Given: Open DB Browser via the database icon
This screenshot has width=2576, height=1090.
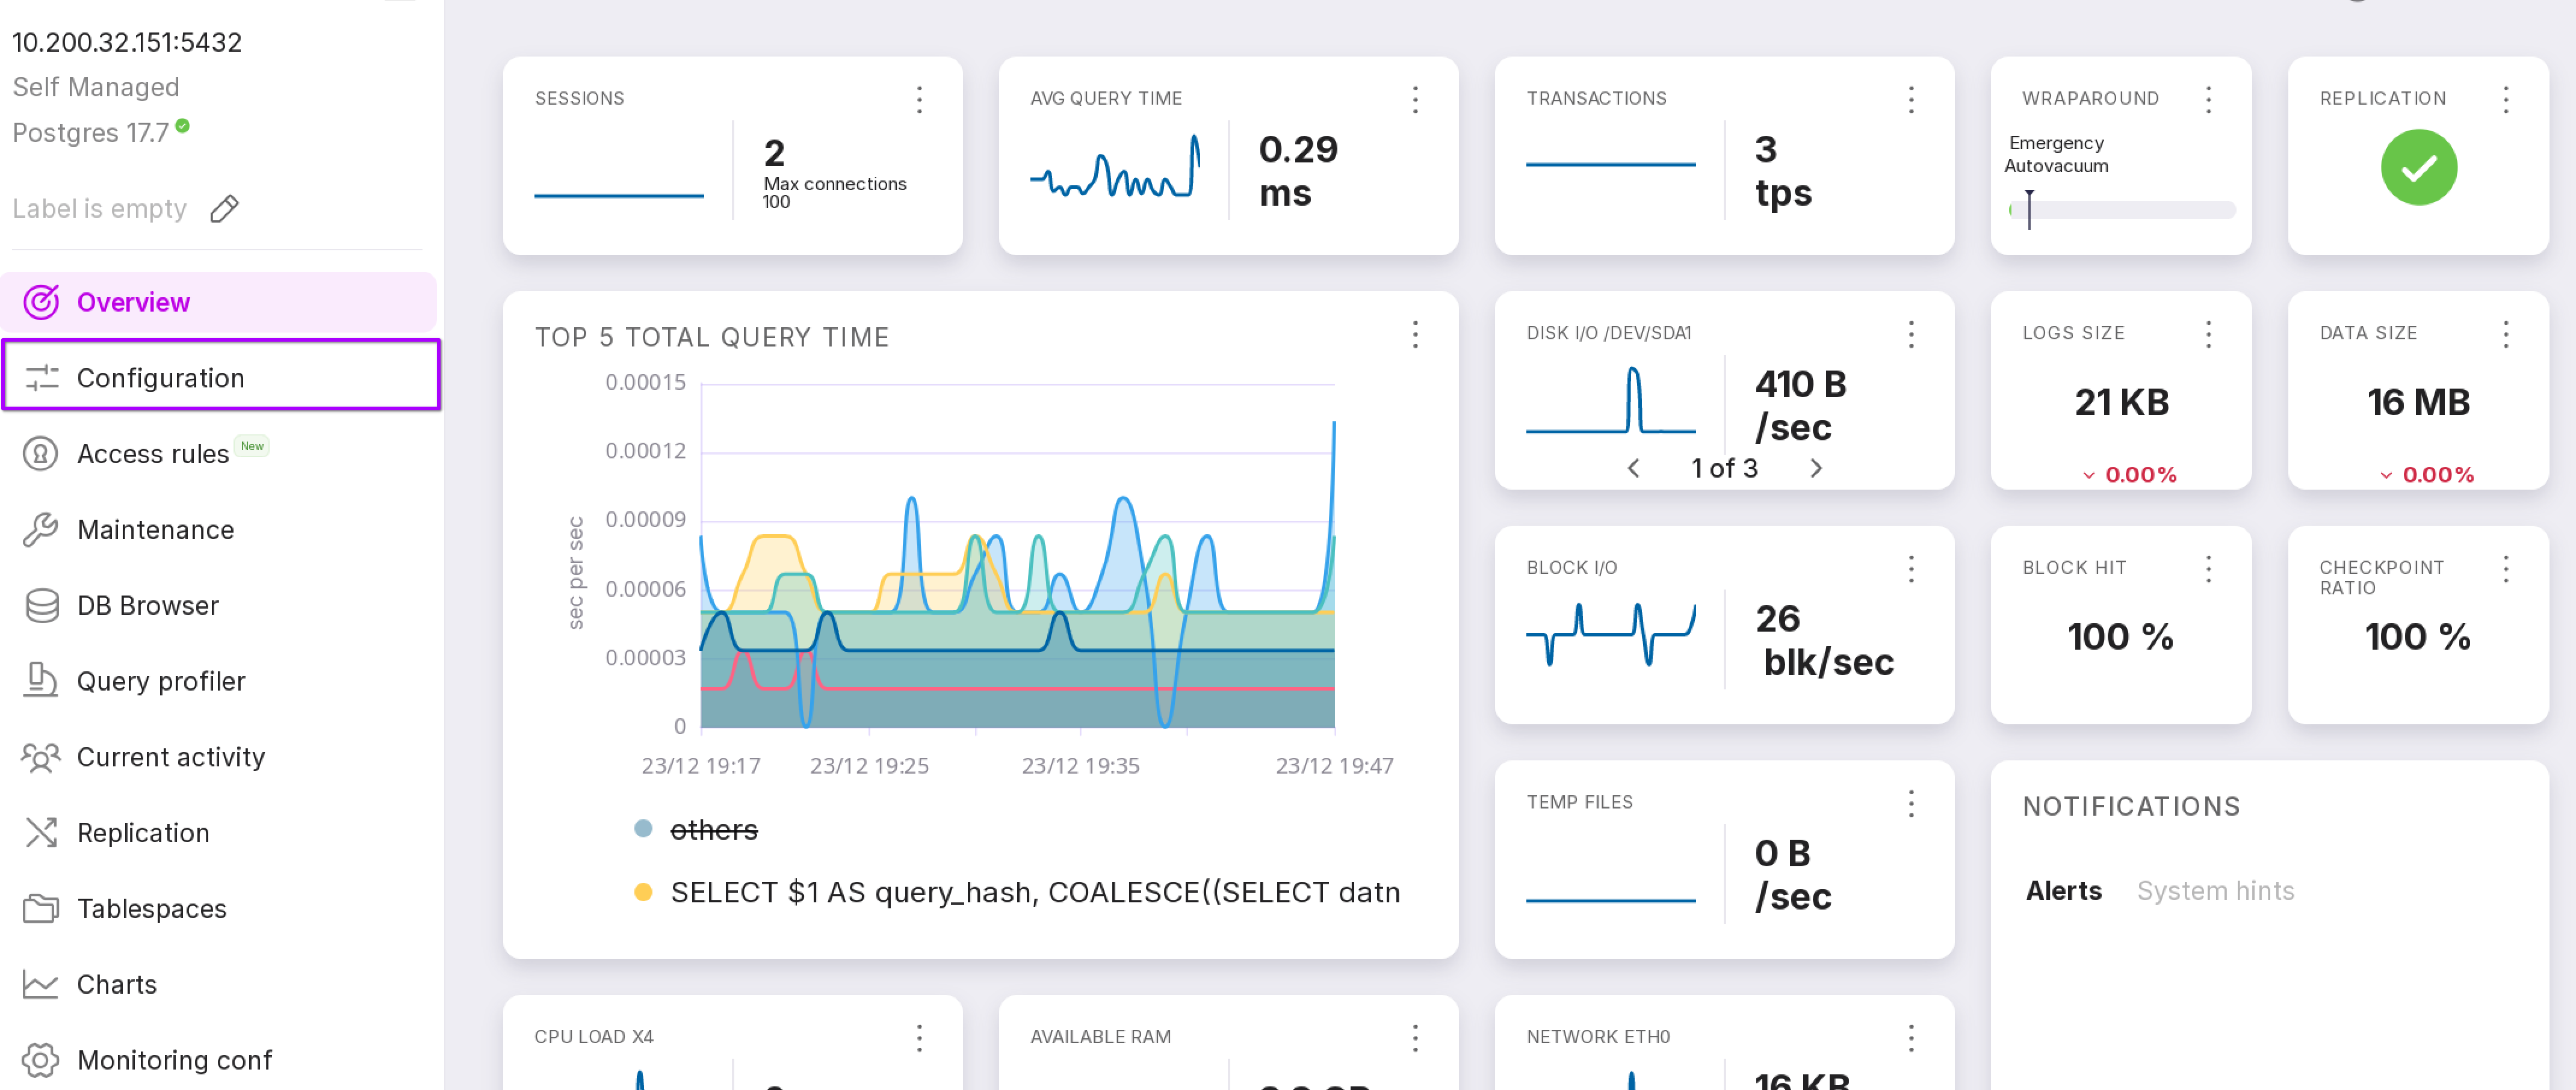Looking at the screenshot, I should coord(41,605).
